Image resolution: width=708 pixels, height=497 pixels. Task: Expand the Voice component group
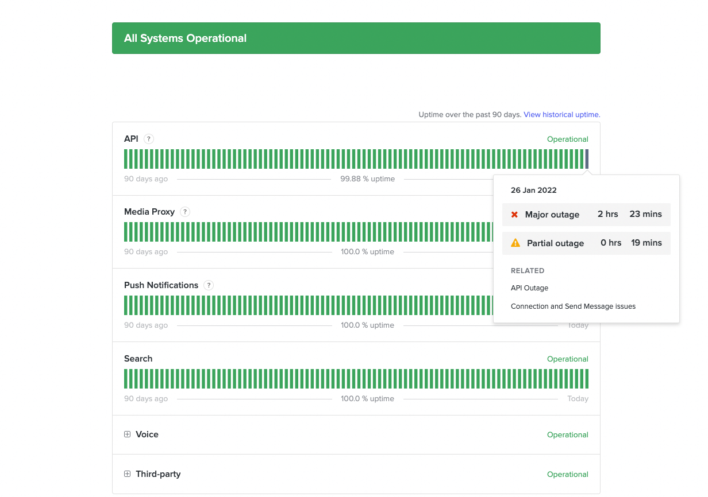[x=128, y=434]
